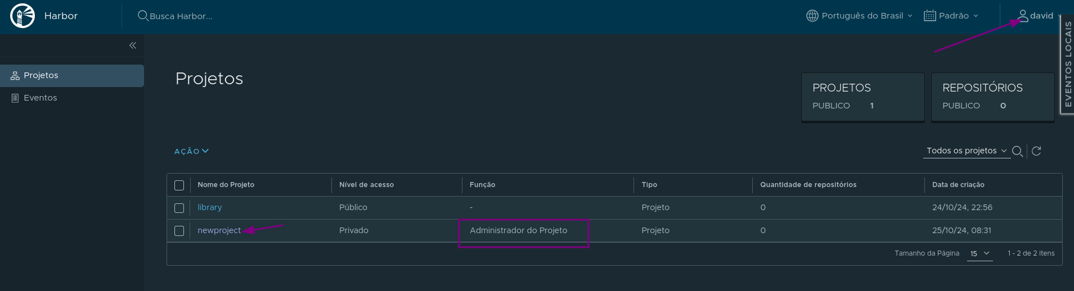Collapse the sidebar with double-chevron icon
This screenshot has width=1074, height=291.
(133, 46)
